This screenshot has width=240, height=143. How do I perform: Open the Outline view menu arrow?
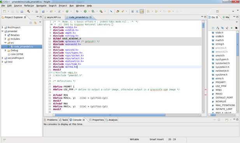tap(237, 22)
